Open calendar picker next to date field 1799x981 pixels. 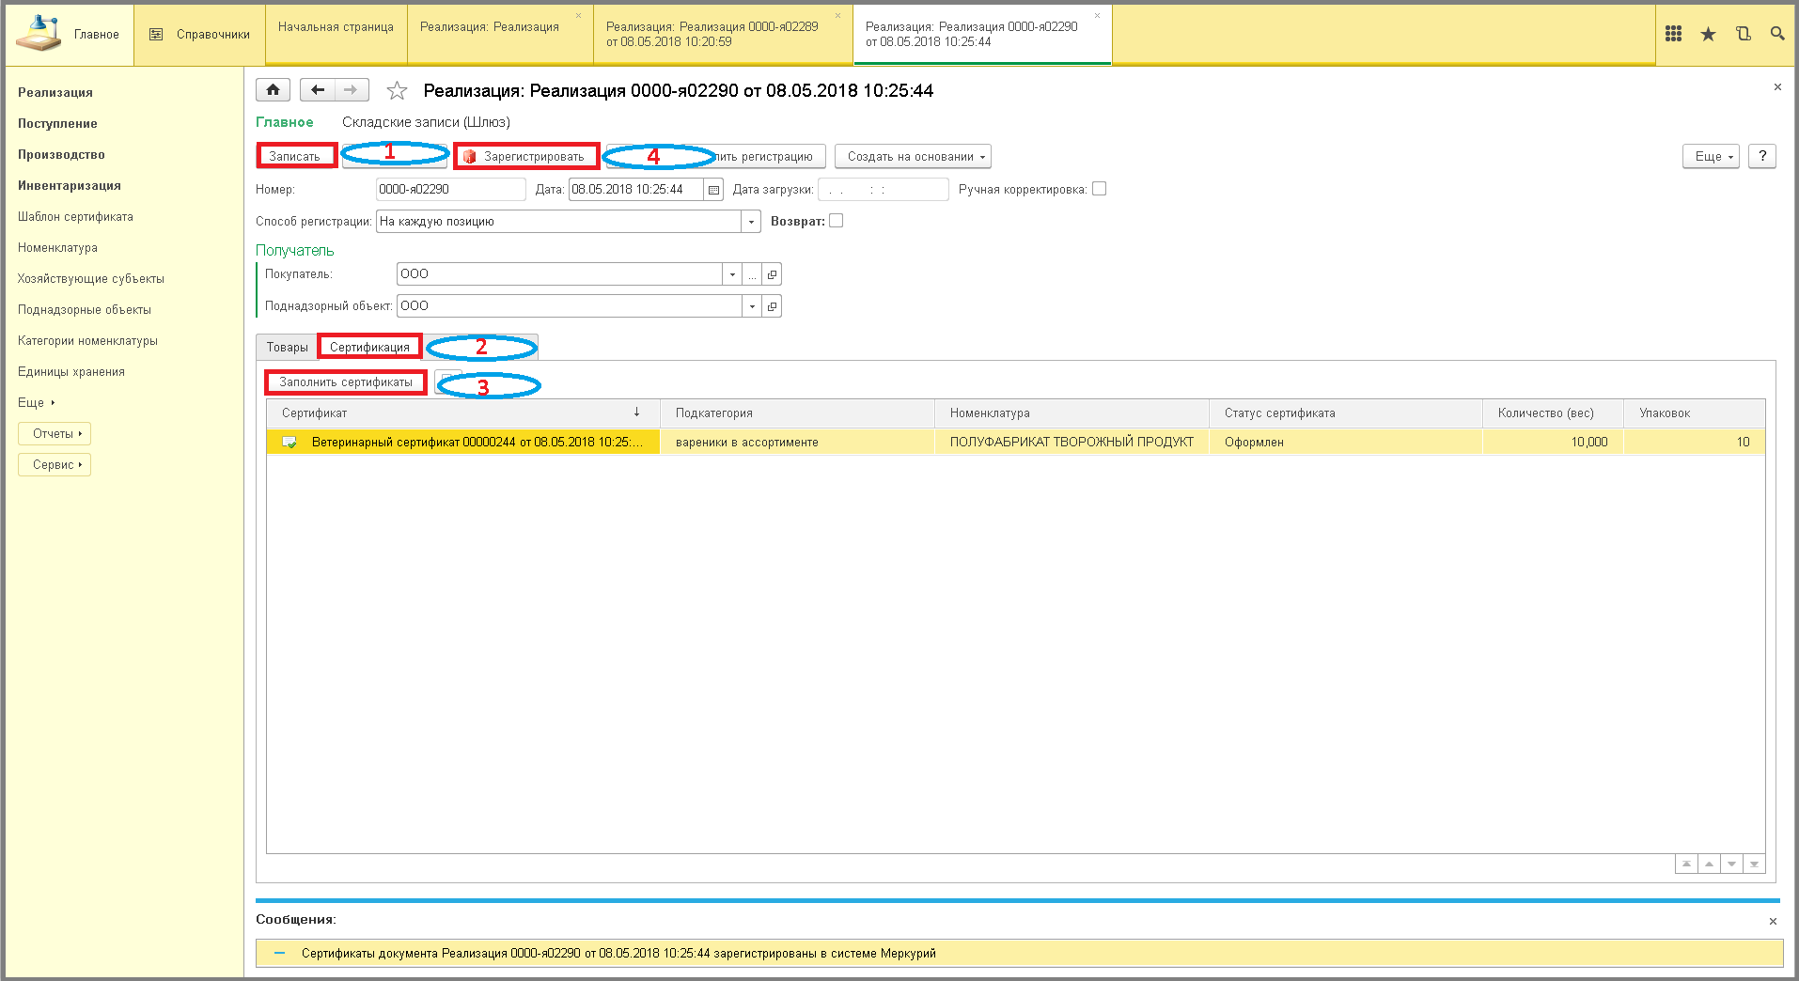pyautogui.click(x=713, y=190)
